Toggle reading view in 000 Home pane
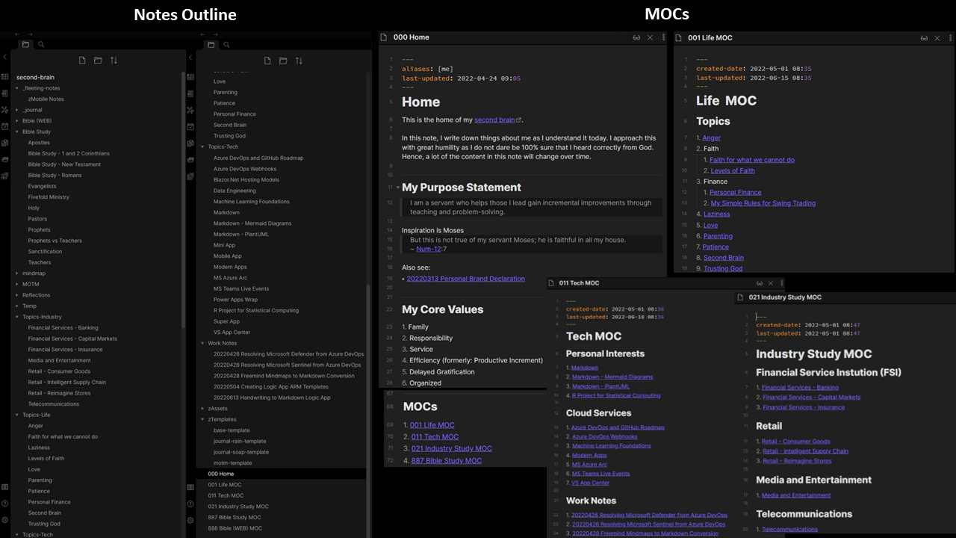 click(x=636, y=37)
